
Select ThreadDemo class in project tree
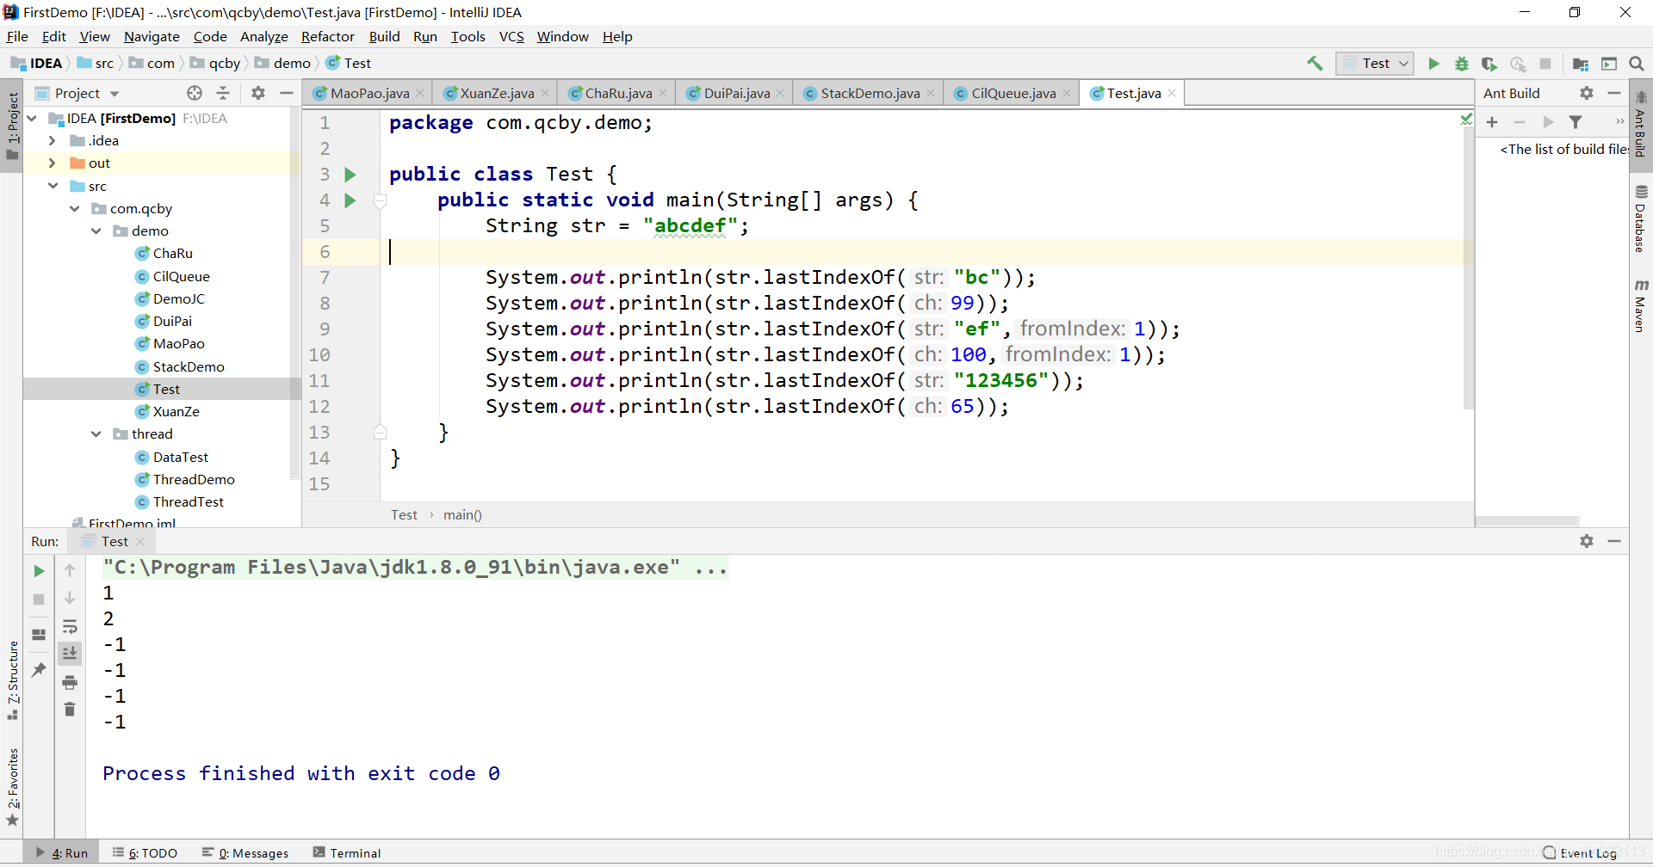pos(194,479)
